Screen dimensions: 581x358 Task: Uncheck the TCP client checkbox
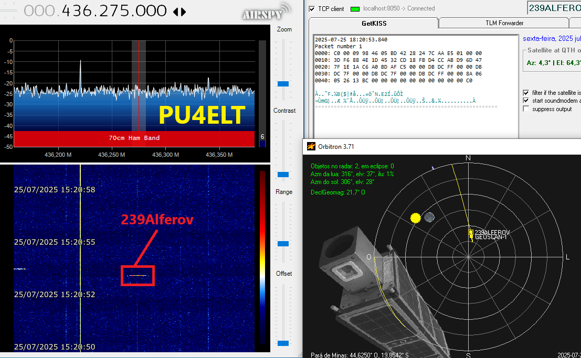(312, 9)
